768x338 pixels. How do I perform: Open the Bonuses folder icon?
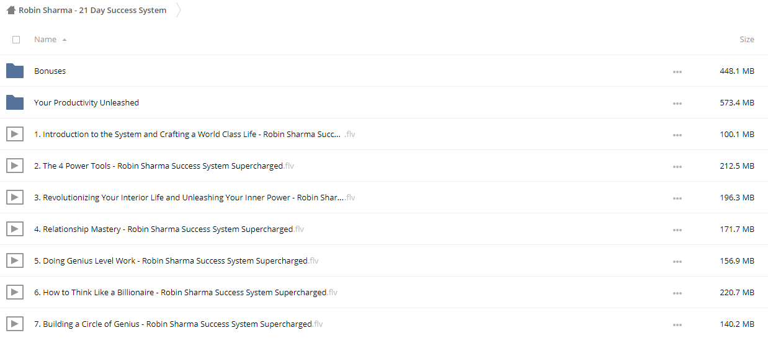pyautogui.click(x=15, y=71)
